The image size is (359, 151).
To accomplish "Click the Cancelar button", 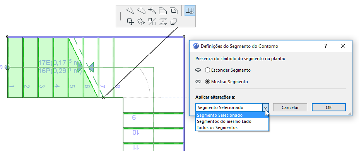I will 290,107.
